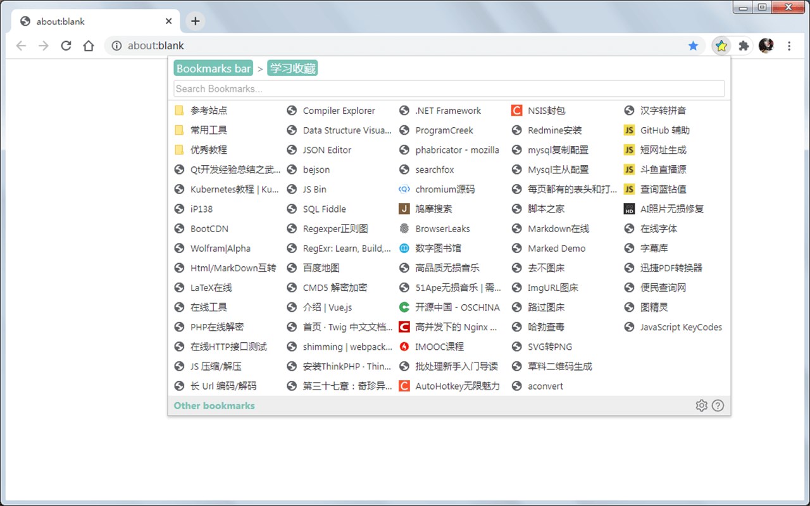Select the about:blank tab
This screenshot has width=810, height=506.
pyautogui.click(x=96, y=21)
